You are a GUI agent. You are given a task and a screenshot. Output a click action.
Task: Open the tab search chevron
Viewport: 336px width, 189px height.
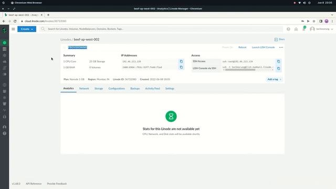coord(332,15)
